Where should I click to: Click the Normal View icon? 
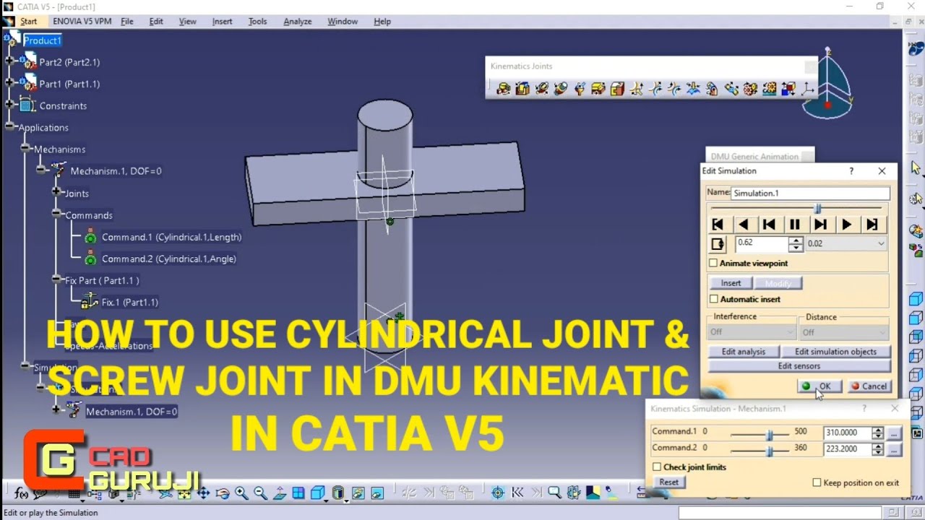tap(279, 493)
